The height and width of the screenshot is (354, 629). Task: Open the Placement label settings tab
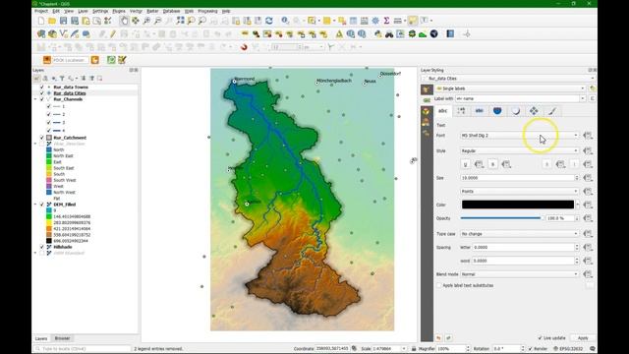pos(534,111)
